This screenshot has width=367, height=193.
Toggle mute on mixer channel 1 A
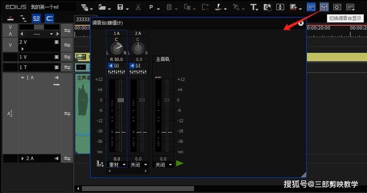(111, 66)
